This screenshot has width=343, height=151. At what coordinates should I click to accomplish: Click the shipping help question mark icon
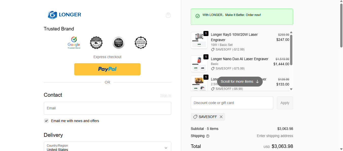(208, 136)
